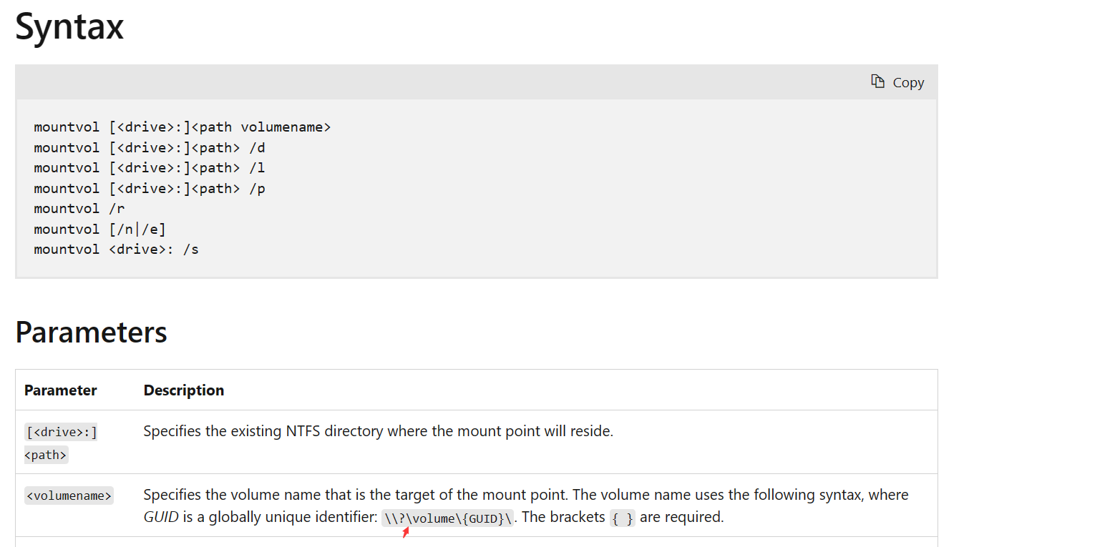Click the syntax line ending with /p

tap(149, 189)
